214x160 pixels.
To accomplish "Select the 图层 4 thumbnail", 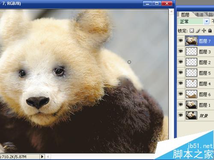I will pyautogui.click(x=191, y=83).
